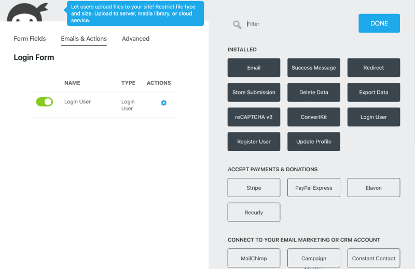Click the ACTIONS column header
This screenshot has height=269, width=415.
pyautogui.click(x=159, y=83)
